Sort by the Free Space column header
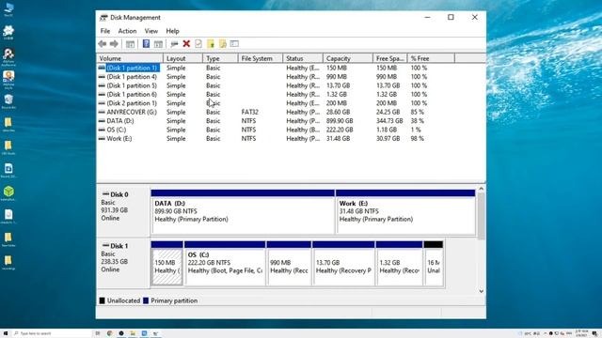Screen dimensions: 602x338 (x=390, y=58)
